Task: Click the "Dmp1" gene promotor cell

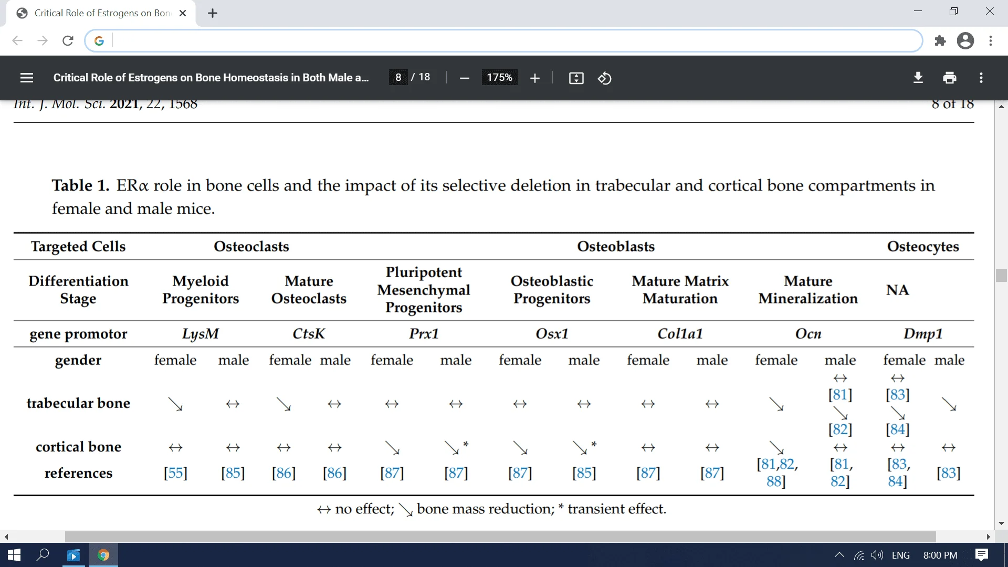Action: [922, 334]
